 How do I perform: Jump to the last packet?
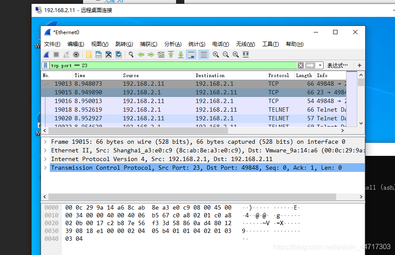point(181,55)
